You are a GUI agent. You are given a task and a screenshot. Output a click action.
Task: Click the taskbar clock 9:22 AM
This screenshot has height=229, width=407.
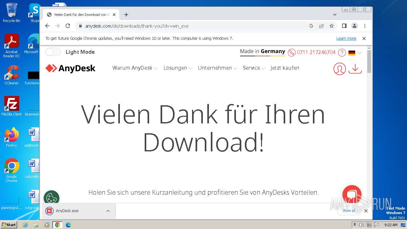(391, 225)
